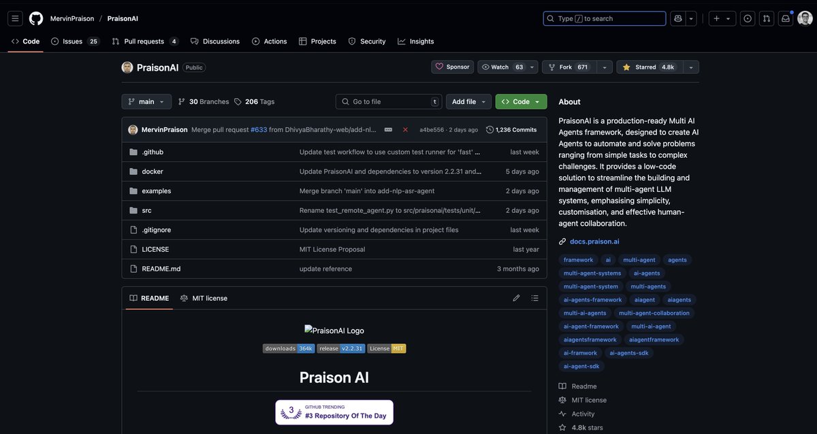Open the Discussions tab

(215, 41)
